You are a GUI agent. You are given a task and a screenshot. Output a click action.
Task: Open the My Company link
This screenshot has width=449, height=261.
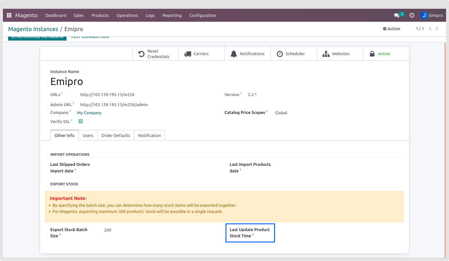point(89,113)
